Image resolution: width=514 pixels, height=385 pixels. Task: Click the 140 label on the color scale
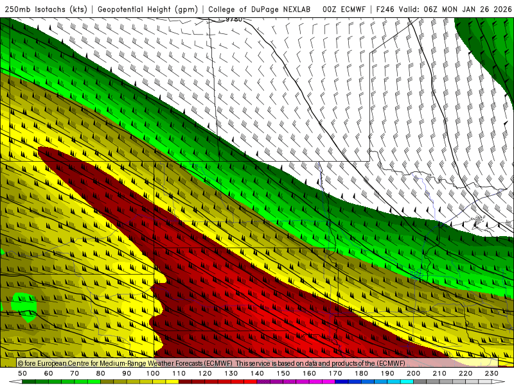click(257, 373)
